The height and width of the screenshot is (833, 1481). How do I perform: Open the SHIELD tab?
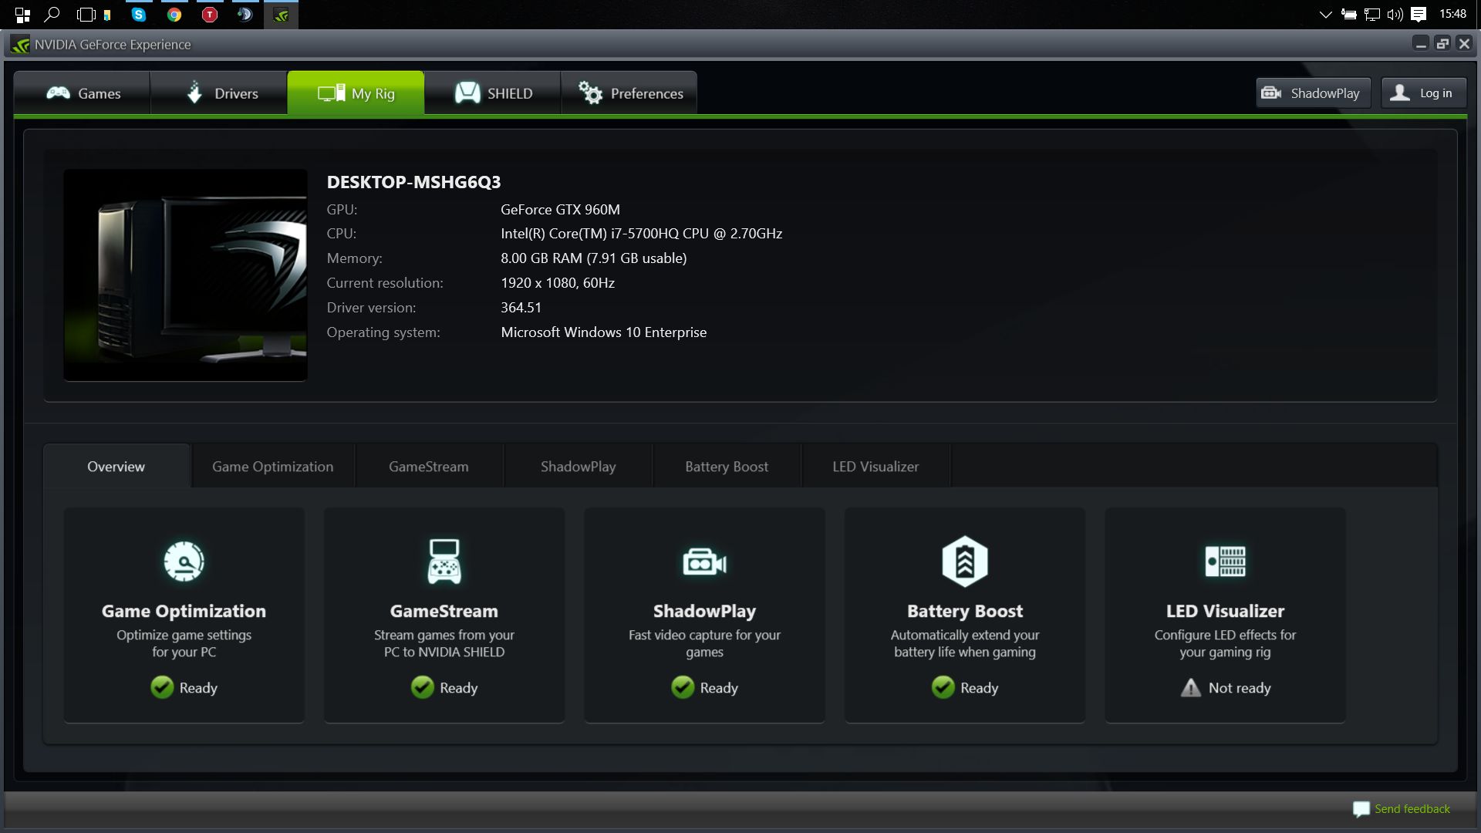pyautogui.click(x=493, y=93)
